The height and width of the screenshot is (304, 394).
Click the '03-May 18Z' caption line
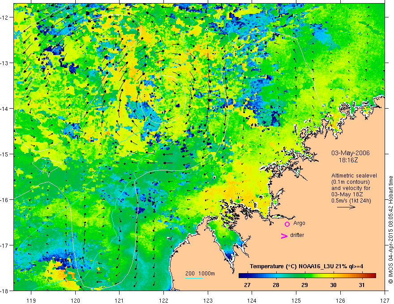[x=347, y=194]
